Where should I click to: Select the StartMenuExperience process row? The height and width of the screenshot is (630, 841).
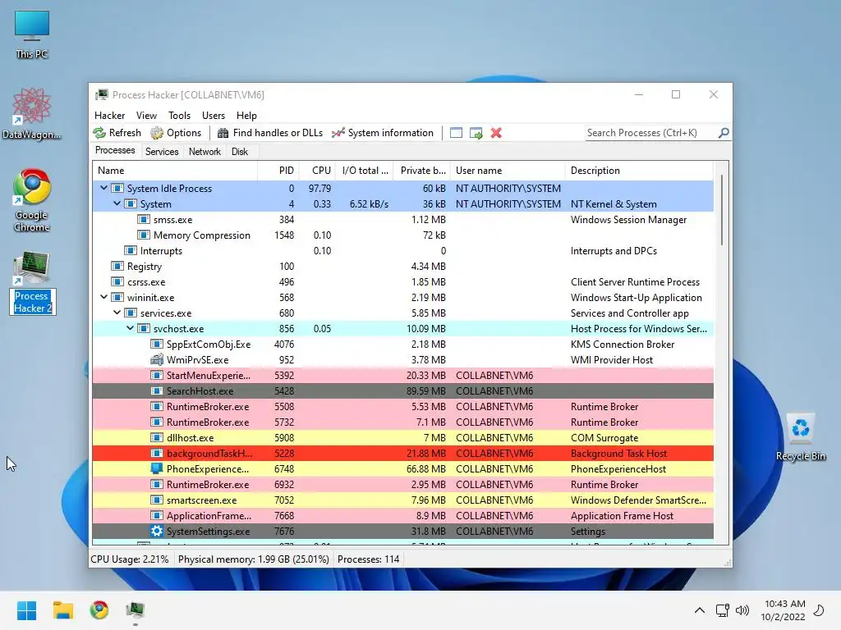(402, 375)
